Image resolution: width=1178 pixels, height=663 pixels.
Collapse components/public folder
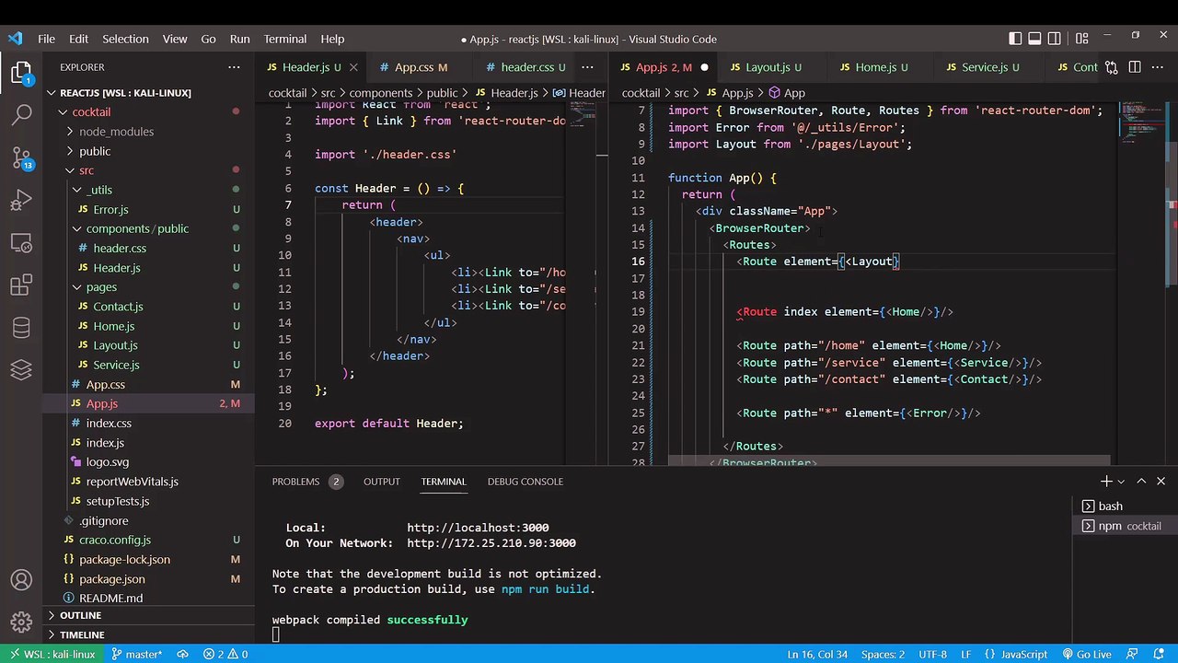pyautogui.click(x=77, y=228)
